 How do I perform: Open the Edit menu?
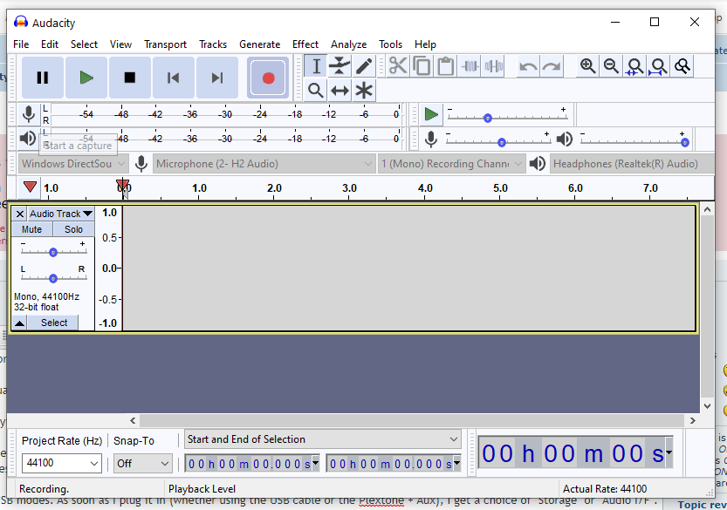pos(50,44)
